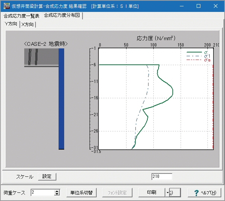Close the 結果確認 window
The width and height of the screenshot is (225, 201).
pos(216,6)
